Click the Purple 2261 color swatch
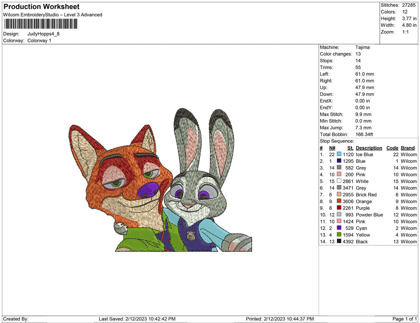420x323 pixels. 339,208
